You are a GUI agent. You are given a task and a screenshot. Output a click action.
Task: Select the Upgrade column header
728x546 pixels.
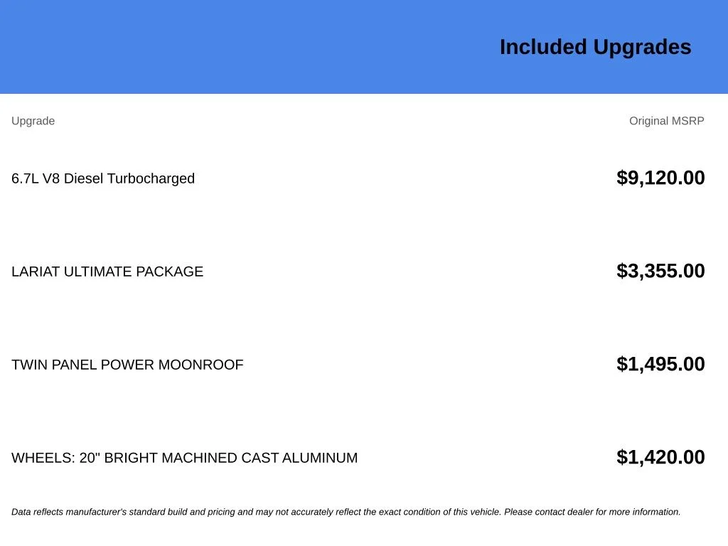33,121
